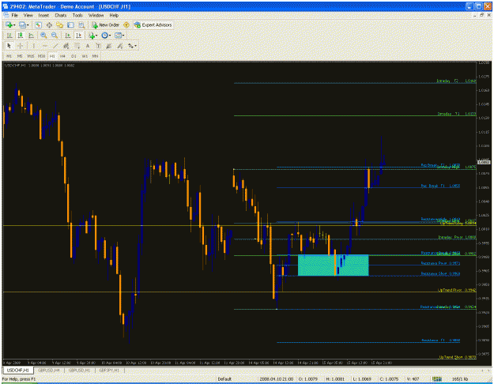494x384 pixels.
Task: Click the chart time scale axis
Action: point(239,363)
